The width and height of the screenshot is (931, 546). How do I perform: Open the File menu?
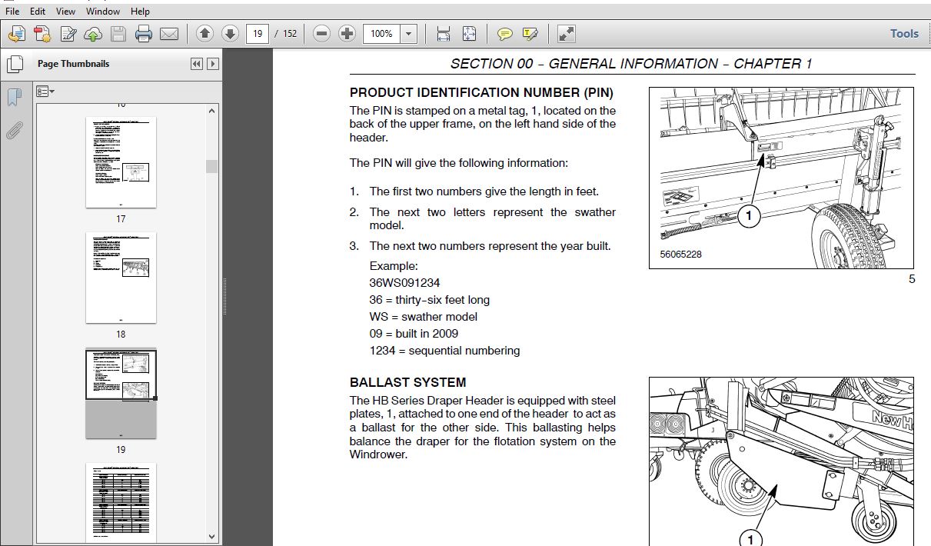click(12, 12)
